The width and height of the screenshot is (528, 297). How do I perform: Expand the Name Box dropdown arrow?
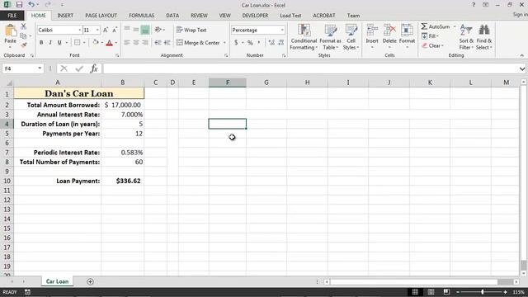[x=40, y=68]
